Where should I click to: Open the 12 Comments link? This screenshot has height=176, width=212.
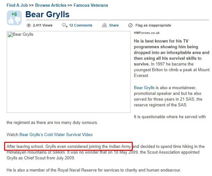click(81, 25)
